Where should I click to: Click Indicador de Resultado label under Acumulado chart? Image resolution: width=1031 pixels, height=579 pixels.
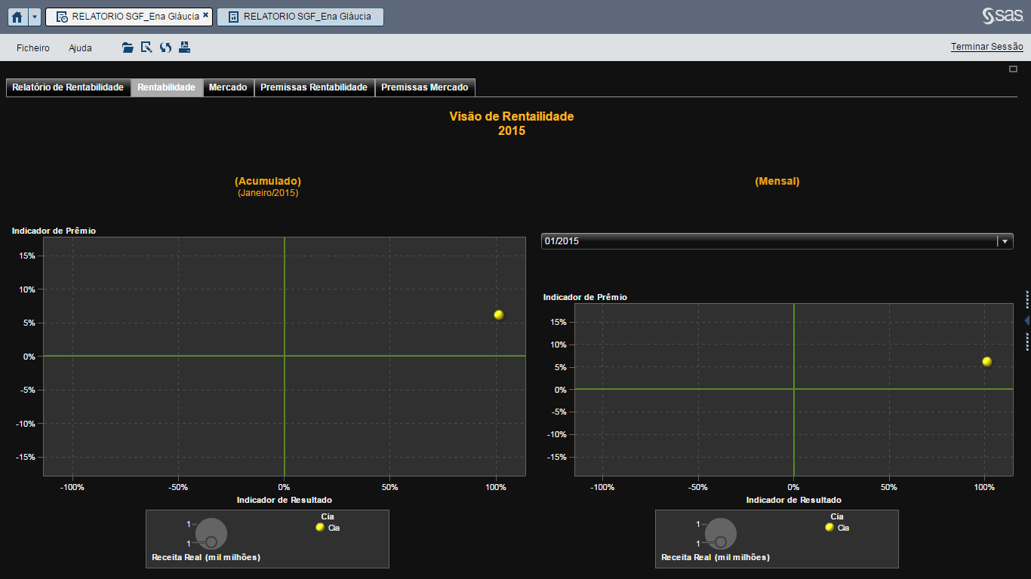coord(285,500)
